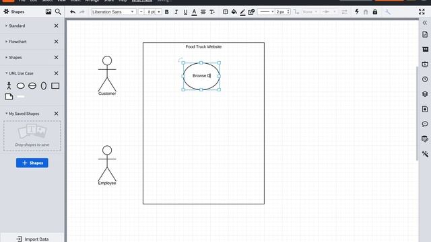Screen dimensions: 431x242
Task: Click the Import Data button
Action: pos(32,239)
